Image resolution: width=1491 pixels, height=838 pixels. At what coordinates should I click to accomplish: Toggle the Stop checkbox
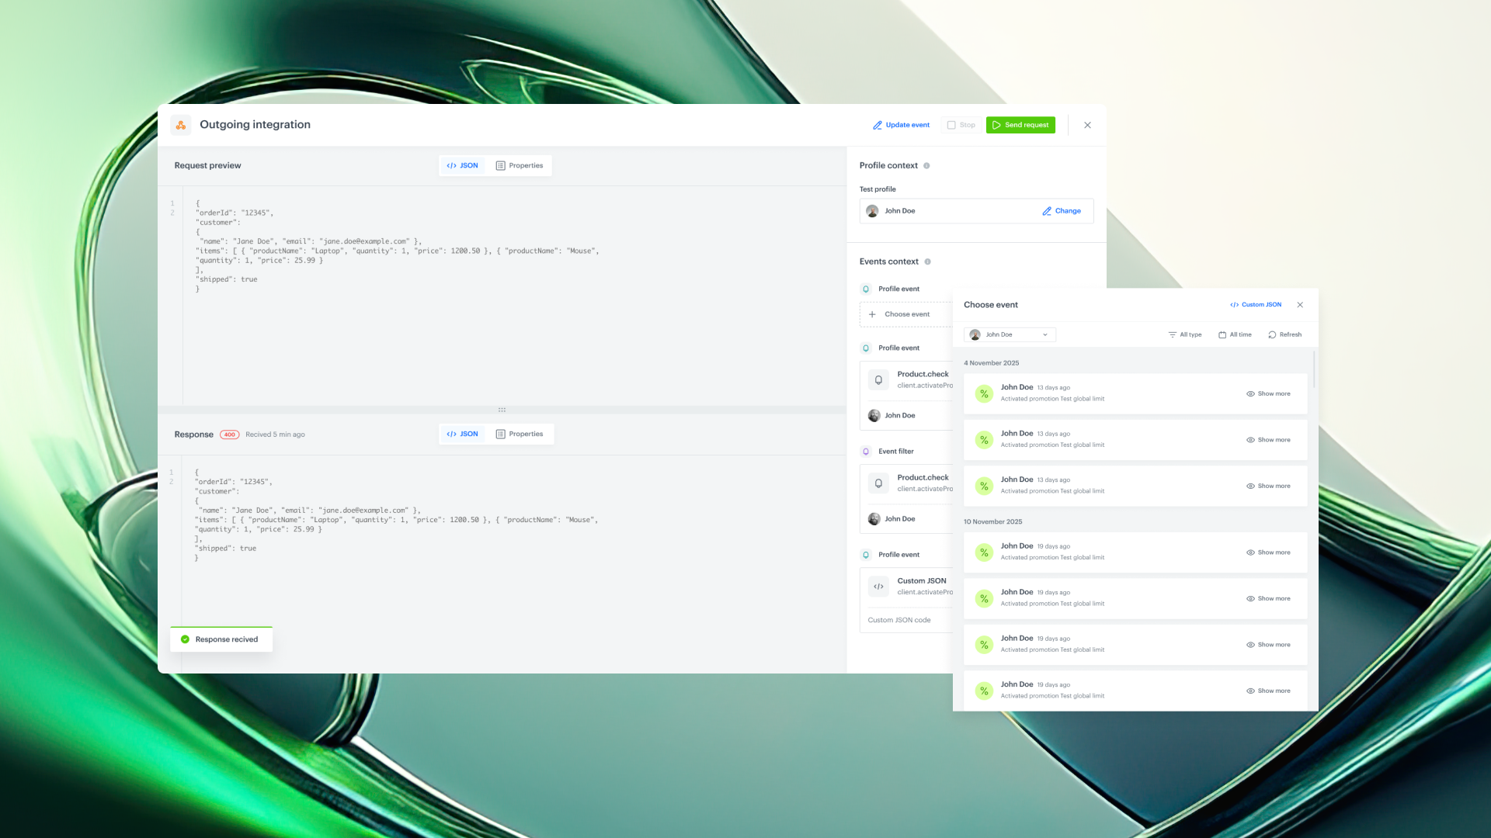(x=951, y=125)
